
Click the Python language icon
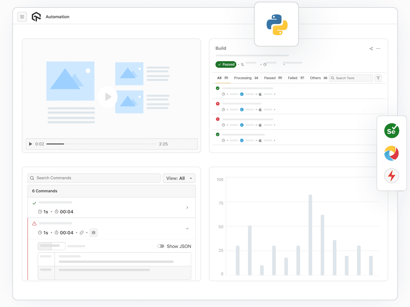[x=277, y=25]
